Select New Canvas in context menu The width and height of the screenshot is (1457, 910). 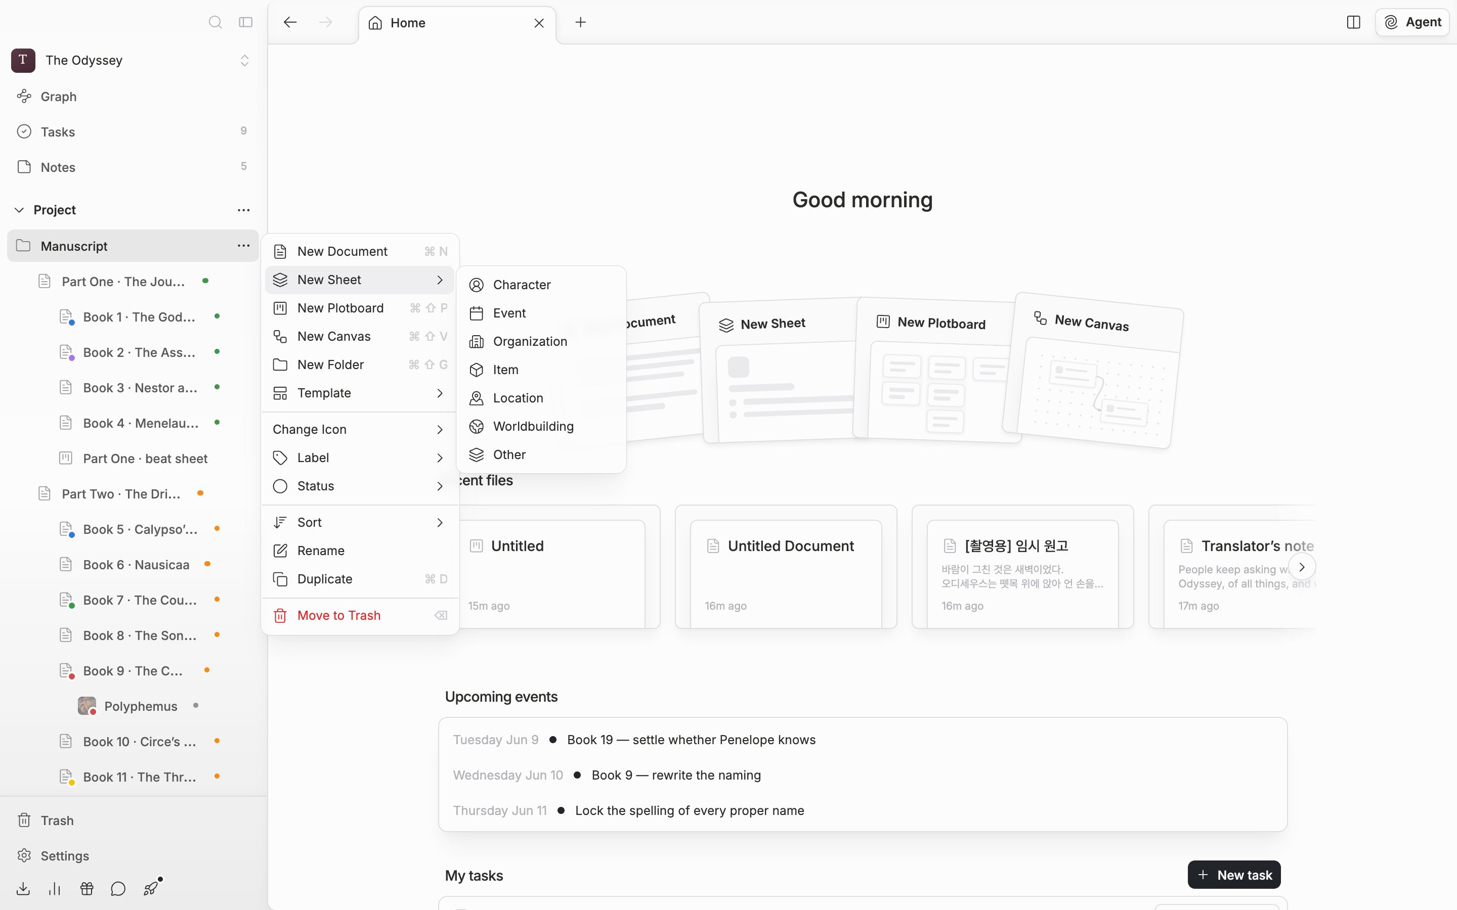click(x=359, y=336)
